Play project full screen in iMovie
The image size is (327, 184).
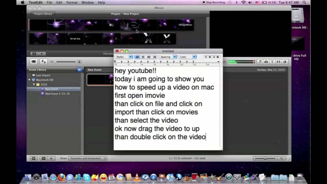pos(34,54)
